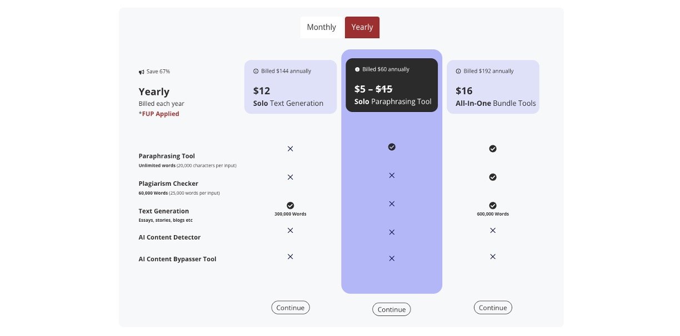Click Continue under Solo Text Generation plan
This screenshot has width=680, height=336.
[x=291, y=308]
